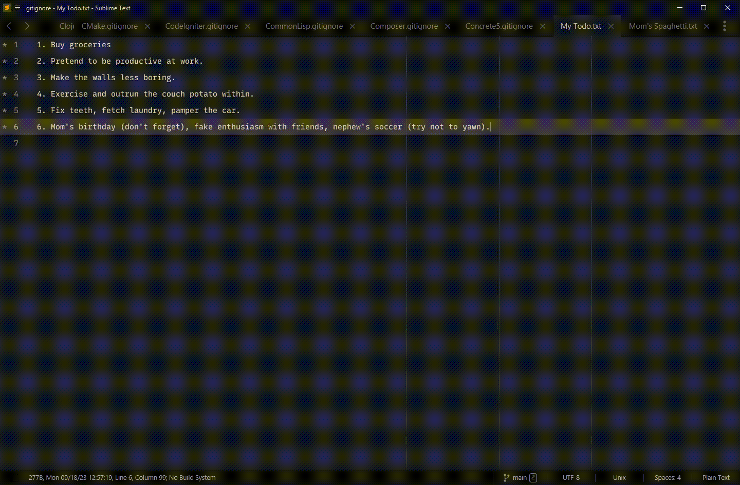Click the 'Pretend to be productive at work.' line
Screen dimensions: 740x485
(x=120, y=61)
